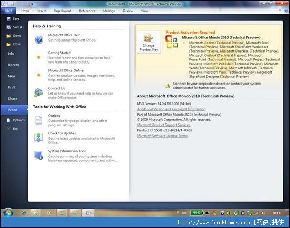Image resolution: width=290 pixels, height=228 pixels.
Task: Select Word in the backstage menu
Action: [x=14, y=110]
